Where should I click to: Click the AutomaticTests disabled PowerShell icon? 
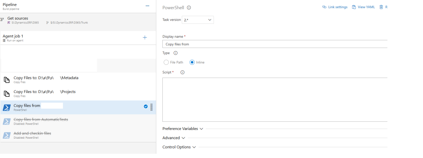point(7,121)
